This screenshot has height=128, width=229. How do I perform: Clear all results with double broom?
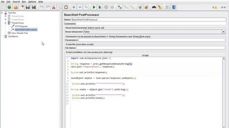pos(146,7)
